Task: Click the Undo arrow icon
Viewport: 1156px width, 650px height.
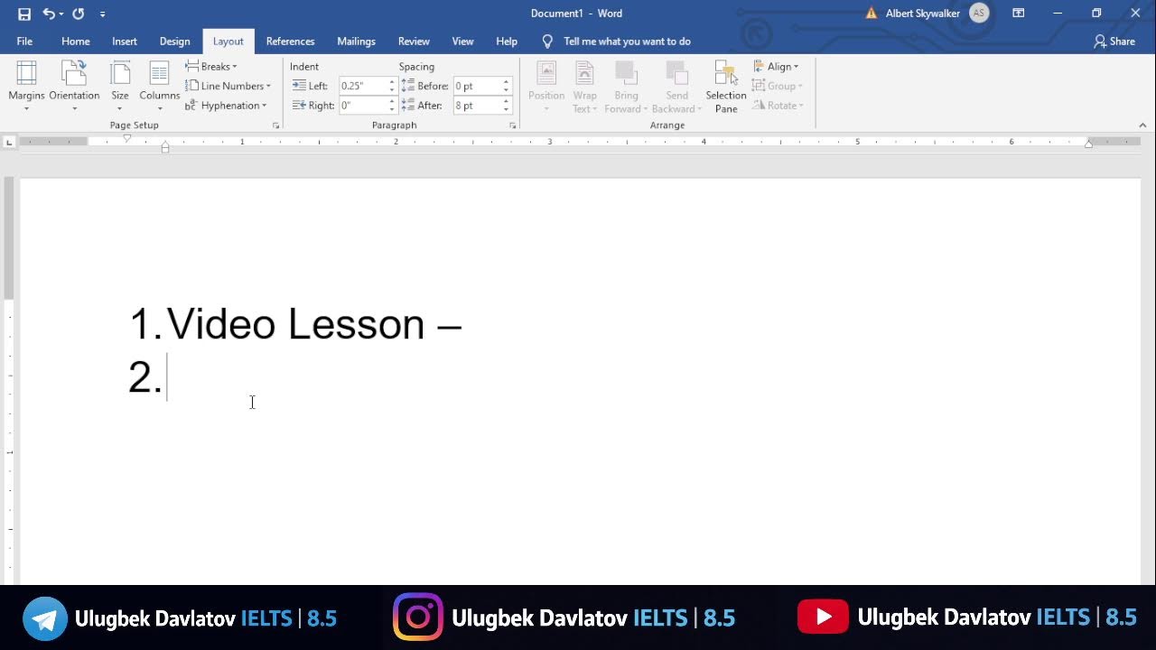Action: coord(49,14)
